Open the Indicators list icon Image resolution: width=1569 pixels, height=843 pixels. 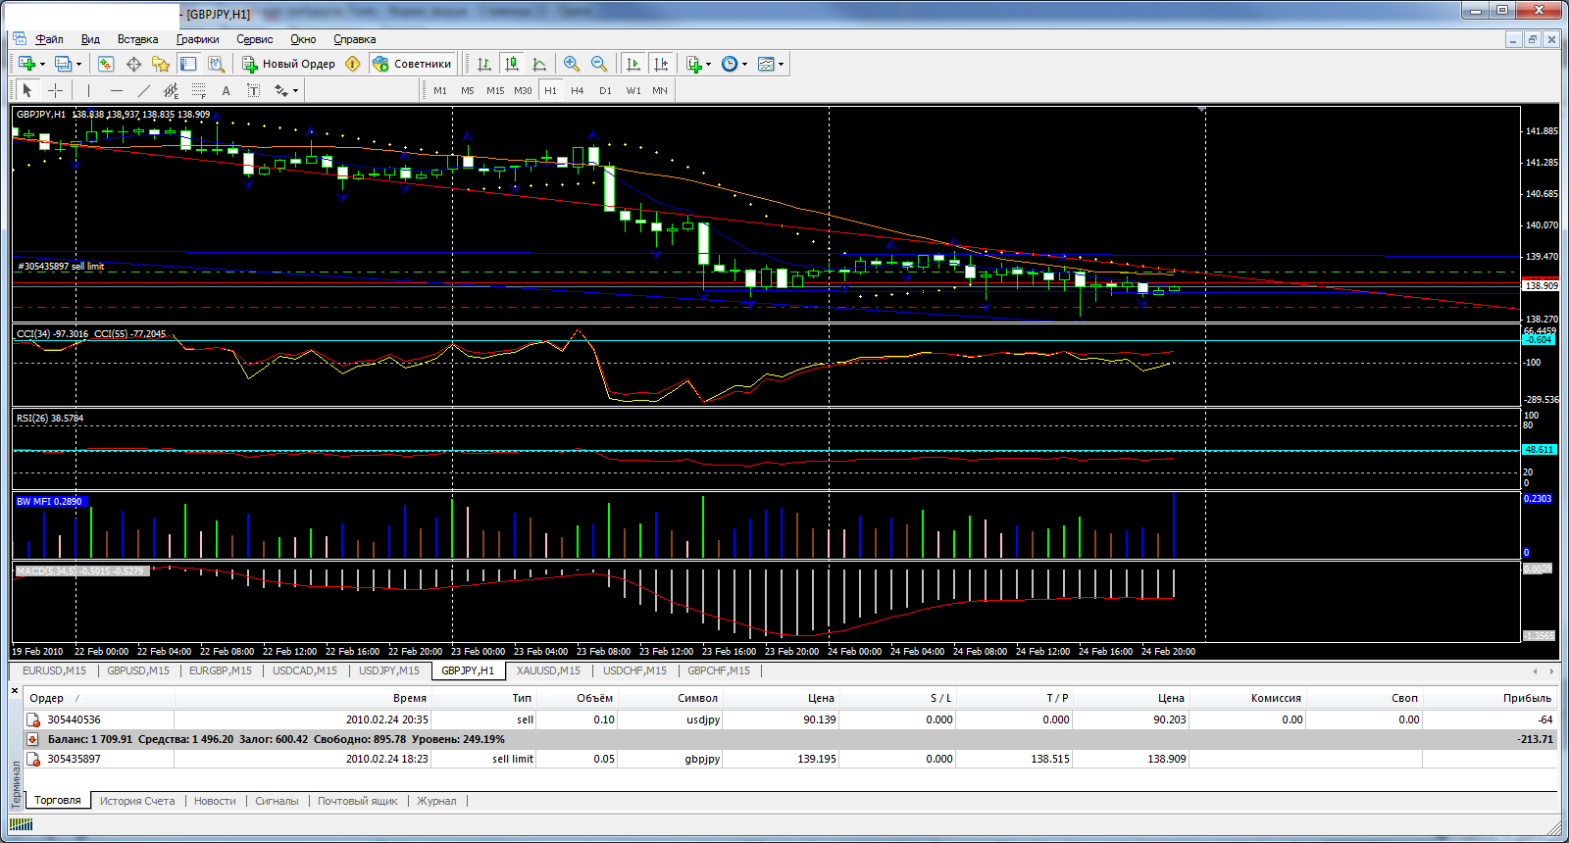point(694,64)
